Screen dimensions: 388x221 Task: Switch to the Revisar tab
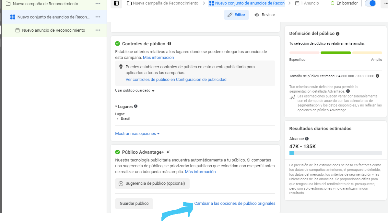coord(265,15)
